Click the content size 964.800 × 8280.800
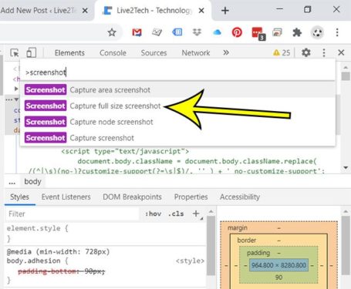 [x=278, y=265]
